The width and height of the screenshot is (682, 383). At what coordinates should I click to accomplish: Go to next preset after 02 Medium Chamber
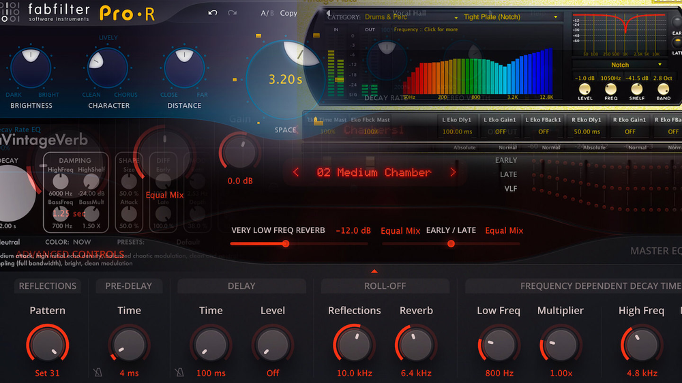click(x=453, y=172)
